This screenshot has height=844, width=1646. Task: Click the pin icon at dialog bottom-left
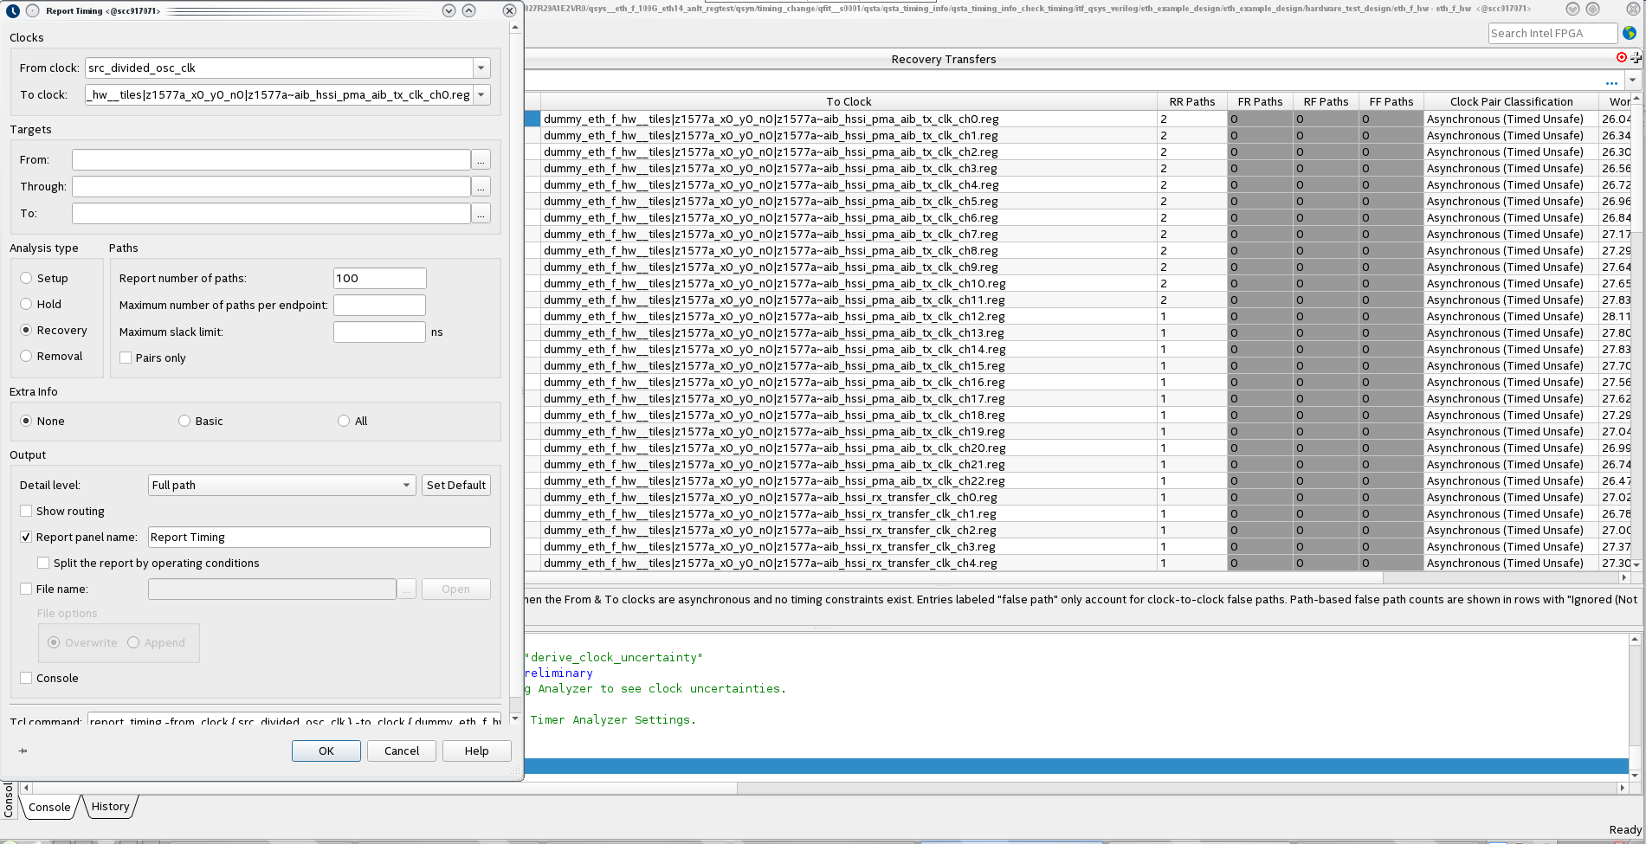coord(23,751)
